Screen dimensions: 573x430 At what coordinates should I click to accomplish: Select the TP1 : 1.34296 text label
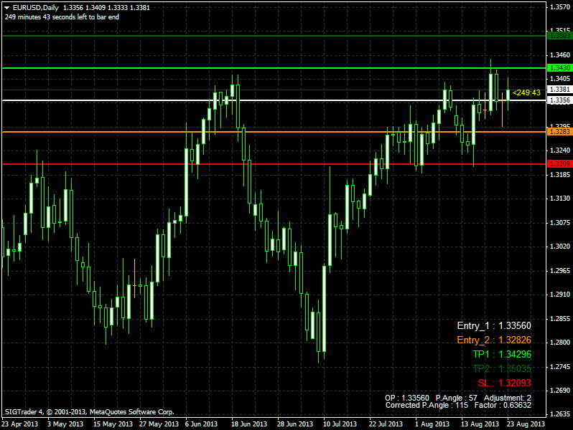coord(502,355)
